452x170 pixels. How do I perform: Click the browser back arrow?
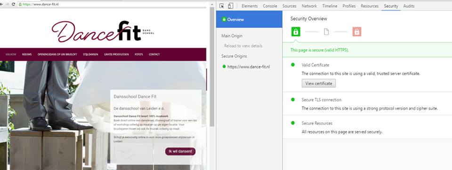coord(1,4)
